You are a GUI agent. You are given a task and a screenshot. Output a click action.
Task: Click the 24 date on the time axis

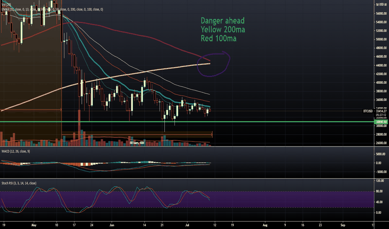92,225
